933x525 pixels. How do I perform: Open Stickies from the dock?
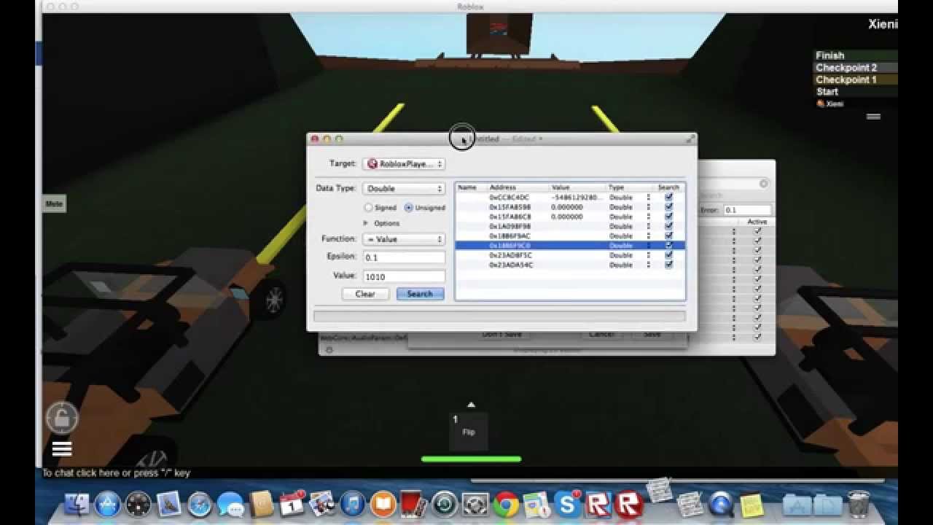[752, 505]
